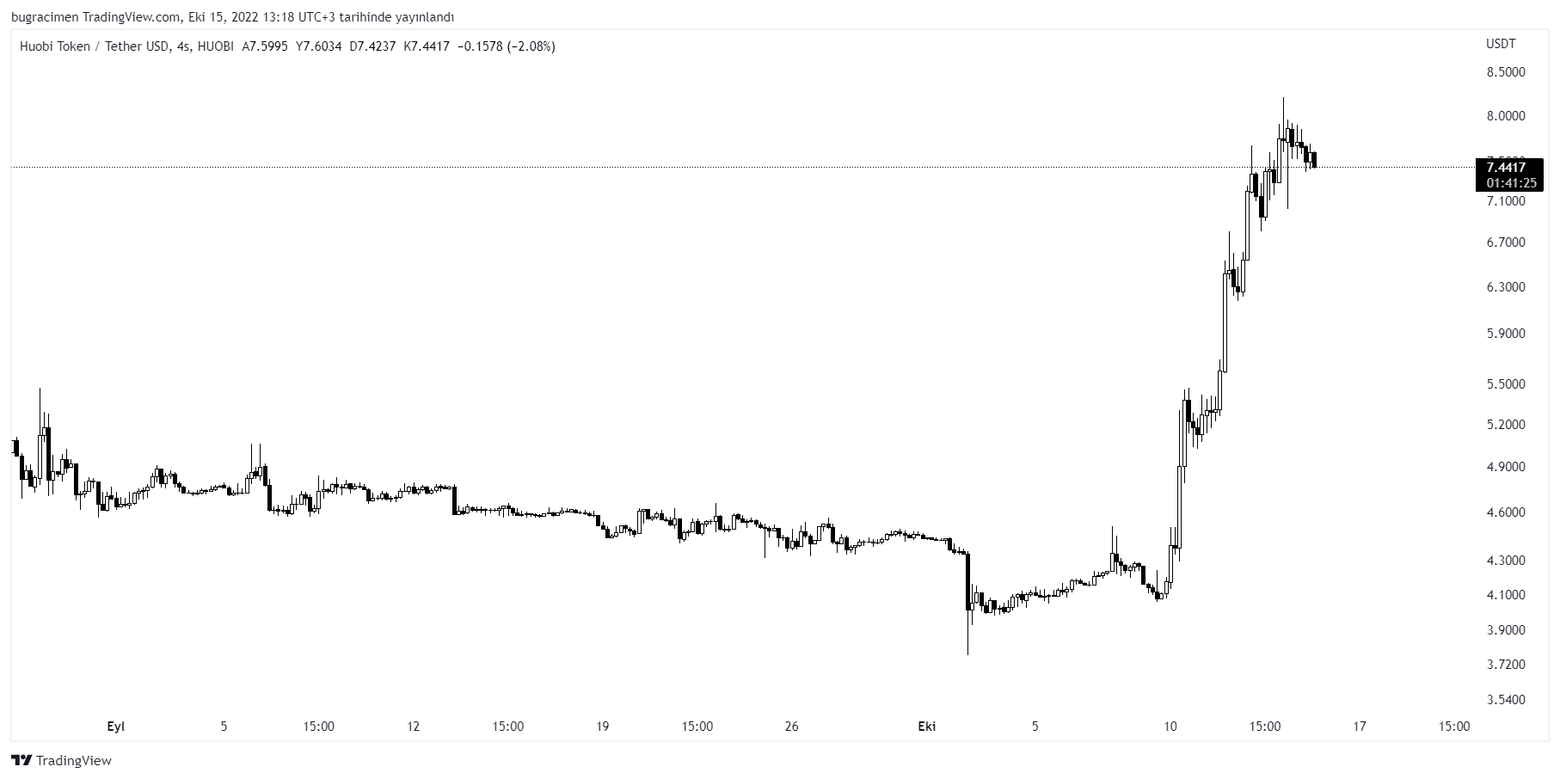Click the A7.5995 open value in the legend

[265, 46]
